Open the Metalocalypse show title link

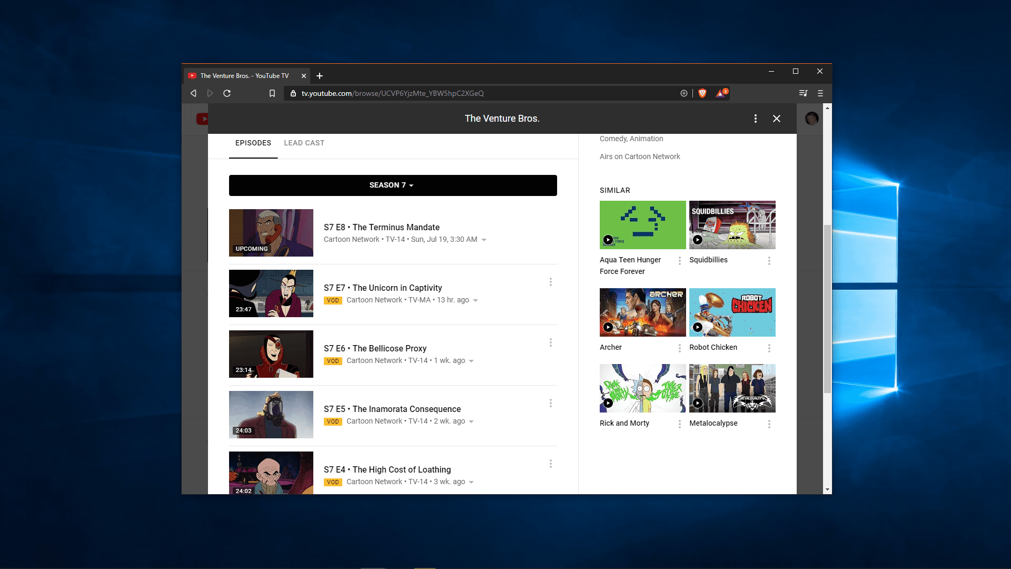[713, 423]
